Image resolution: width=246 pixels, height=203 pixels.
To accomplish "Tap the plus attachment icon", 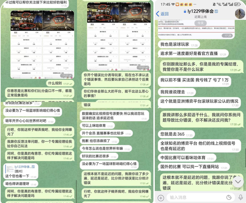I will tap(161, 197).
